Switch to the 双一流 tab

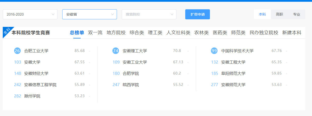coord(95,33)
